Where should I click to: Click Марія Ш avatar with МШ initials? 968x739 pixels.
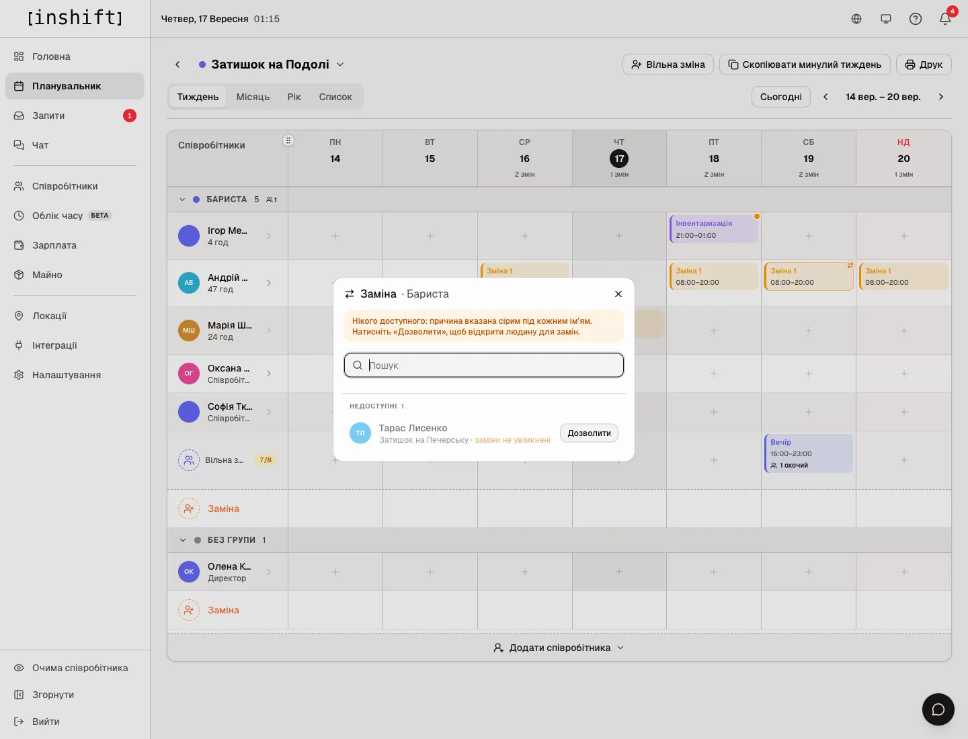(x=189, y=331)
